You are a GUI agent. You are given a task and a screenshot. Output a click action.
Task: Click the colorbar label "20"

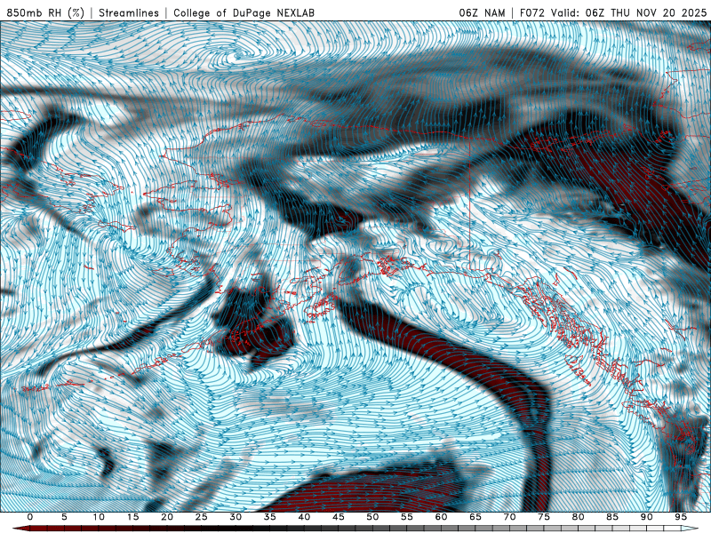point(167,517)
